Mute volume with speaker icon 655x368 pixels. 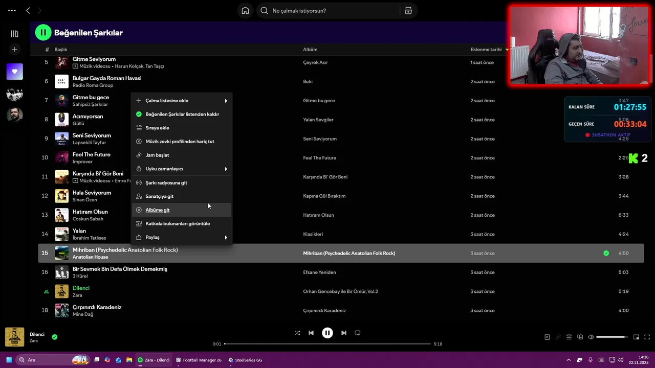(x=591, y=337)
